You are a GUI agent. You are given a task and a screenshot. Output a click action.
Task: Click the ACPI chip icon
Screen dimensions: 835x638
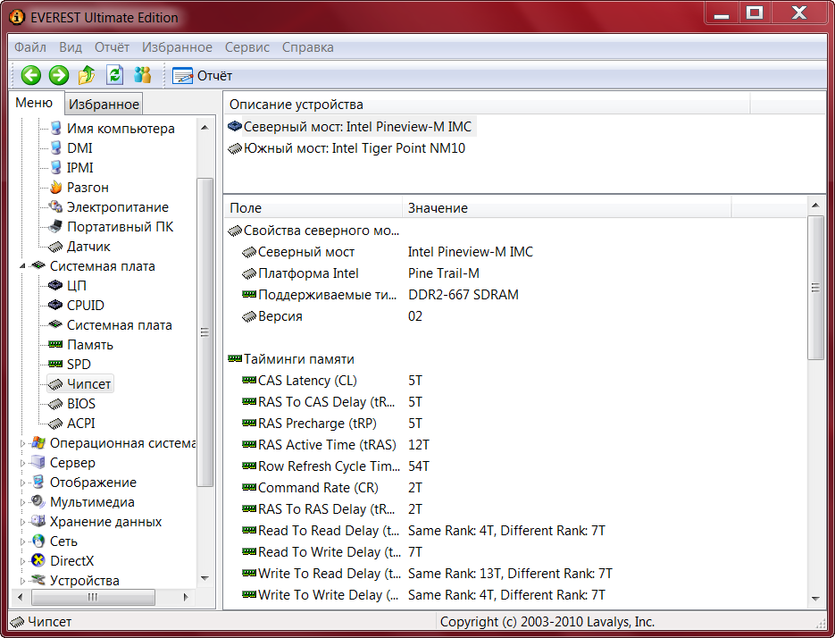(x=55, y=424)
